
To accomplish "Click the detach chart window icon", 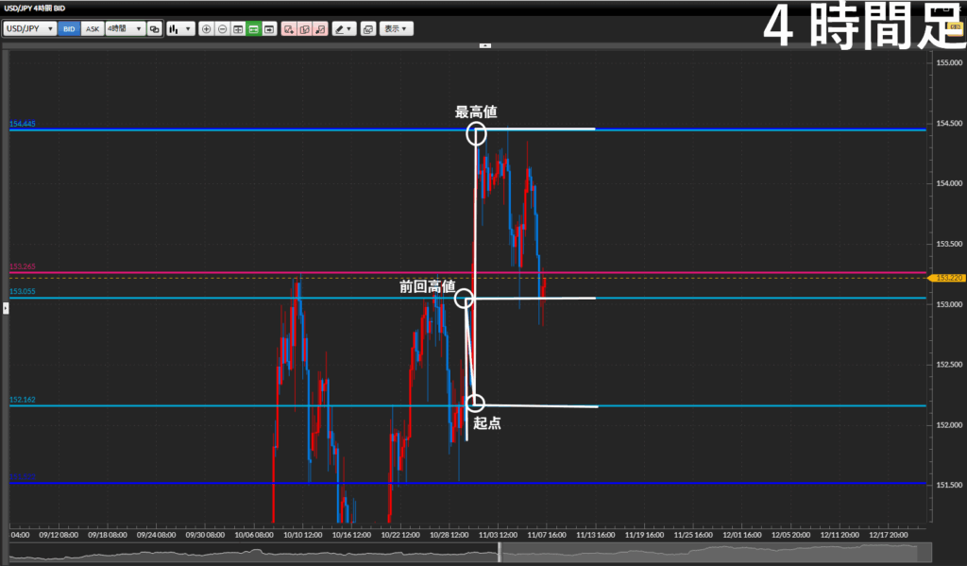I will pyautogui.click(x=368, y=29).
